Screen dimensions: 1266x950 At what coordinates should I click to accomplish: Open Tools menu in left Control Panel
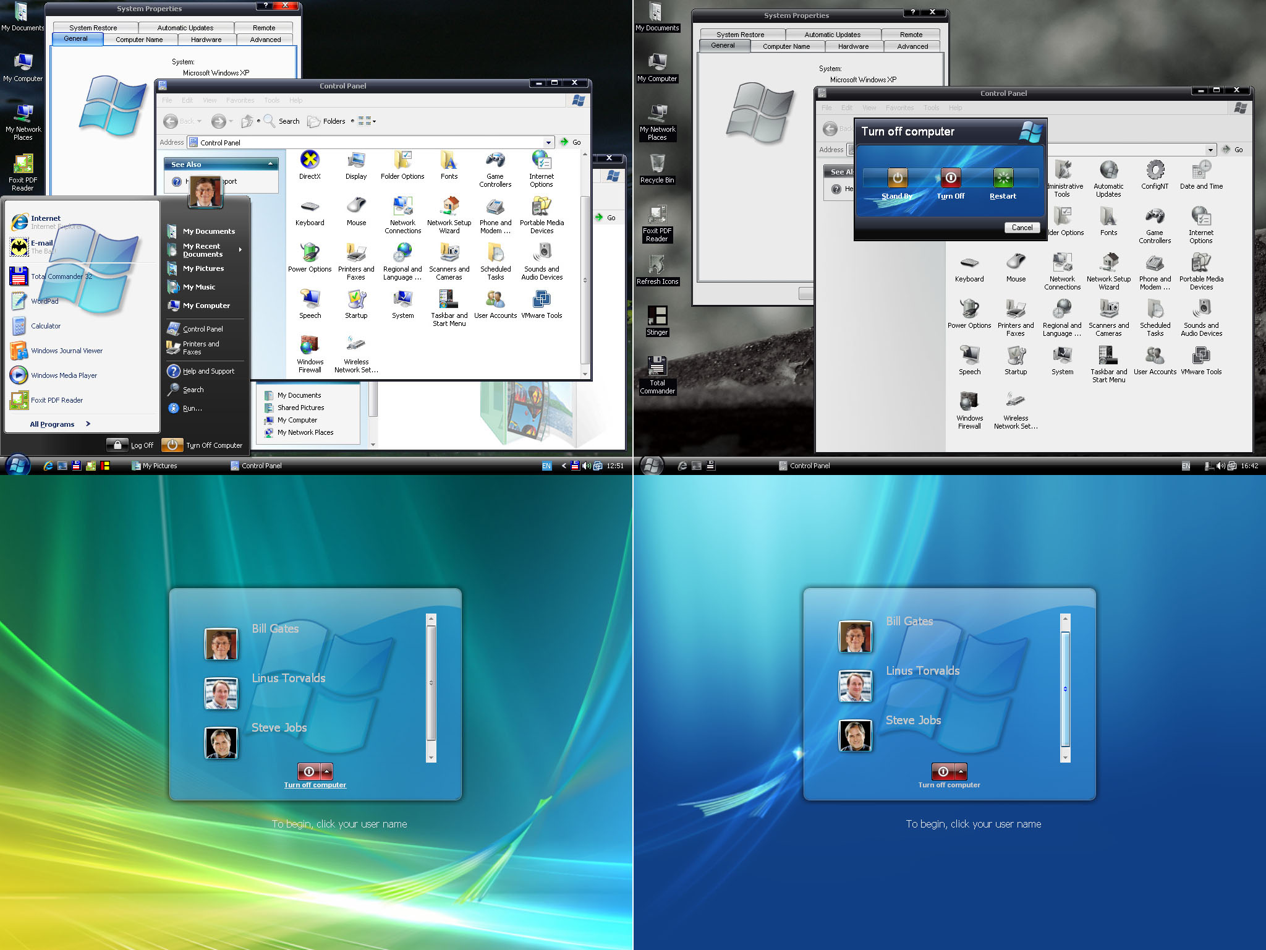click(x=271, y=100)
